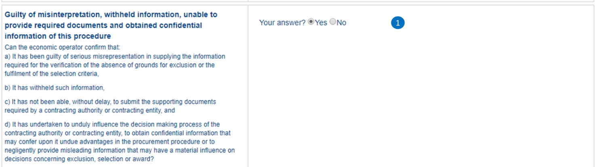
Task: Click the "Yes" text label
Action: (x=321, y=23)
